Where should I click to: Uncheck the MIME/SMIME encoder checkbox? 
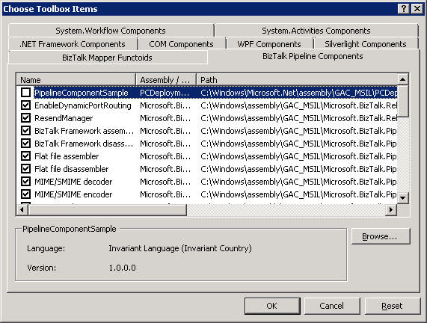(x=26, y=194)
